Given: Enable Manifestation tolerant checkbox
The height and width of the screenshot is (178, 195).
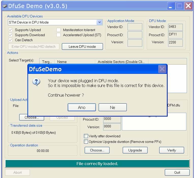Looking at the screenshot, I should 59,30.
